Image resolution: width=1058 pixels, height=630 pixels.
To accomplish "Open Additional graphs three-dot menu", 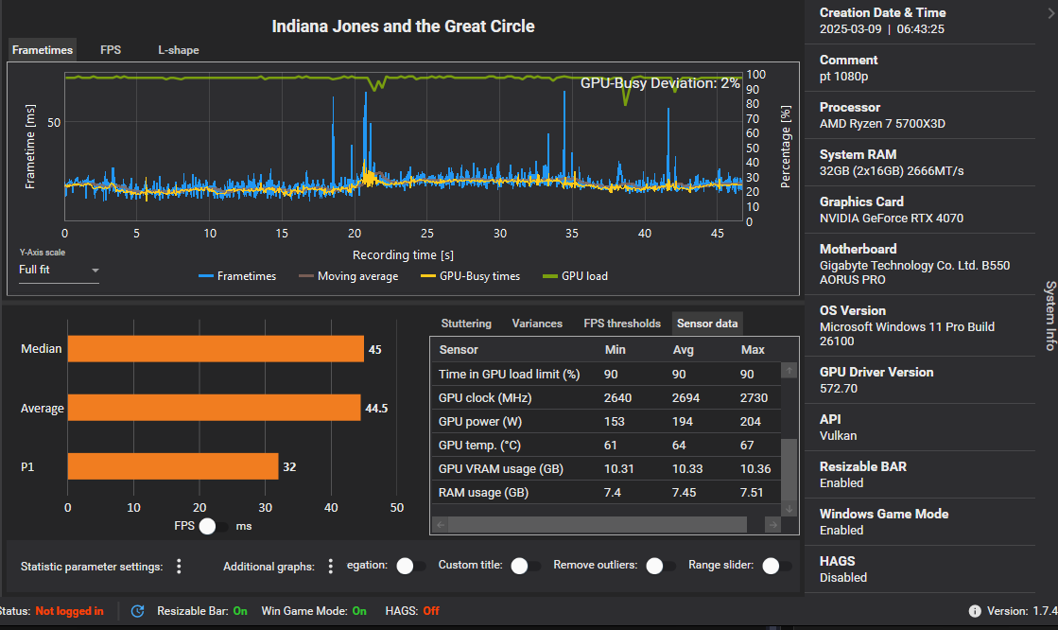I will (331, 566).
